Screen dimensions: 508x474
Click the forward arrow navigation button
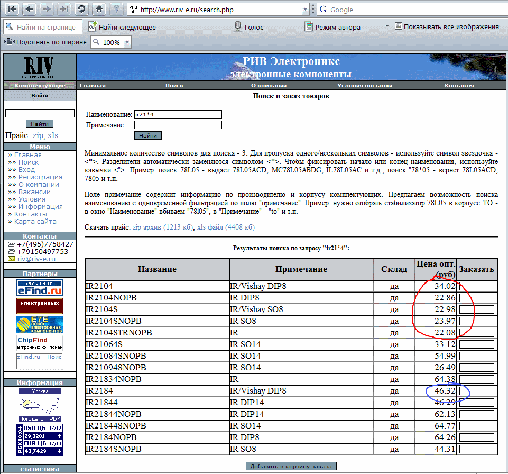pyautogui.click(x=47, y=9)
